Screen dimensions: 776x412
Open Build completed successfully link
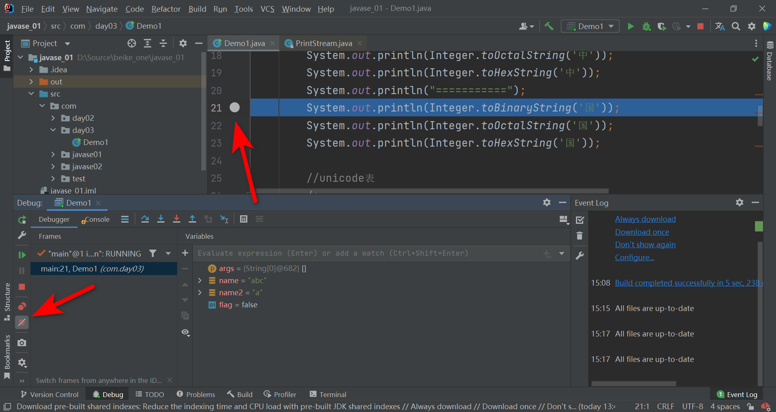point(689,283)
